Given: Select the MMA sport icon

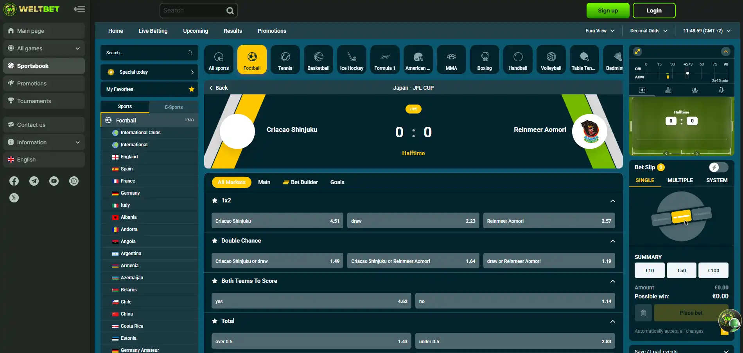Looking at the screenshot, I should point(451,60).
